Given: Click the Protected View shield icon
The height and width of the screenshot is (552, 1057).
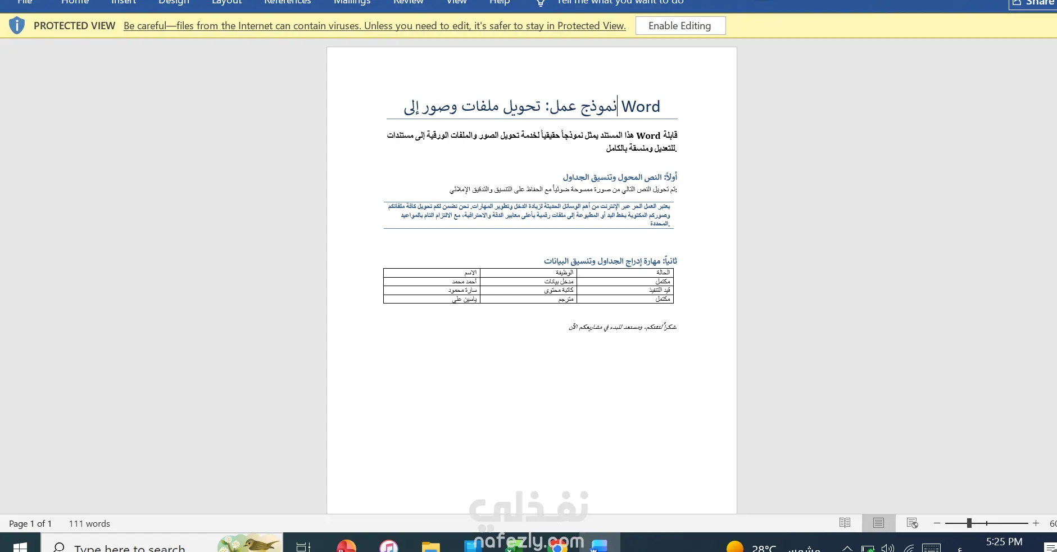Looking at the screenshot, I should coord(17,26).
